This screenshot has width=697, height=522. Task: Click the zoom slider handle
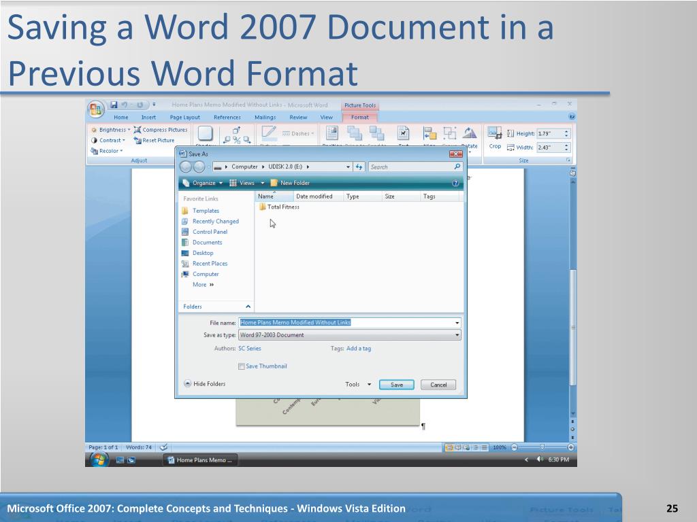[x=542, y=447]
